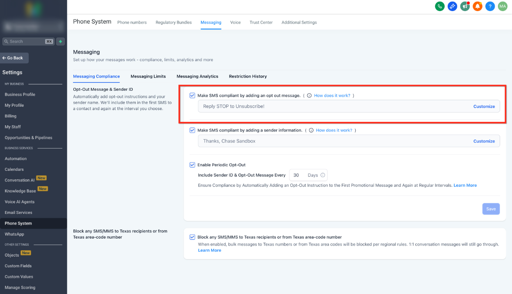Open the Regulatory Bundles tab
The height and width of the screenshot is (294, 512).
tap(173, 22)
